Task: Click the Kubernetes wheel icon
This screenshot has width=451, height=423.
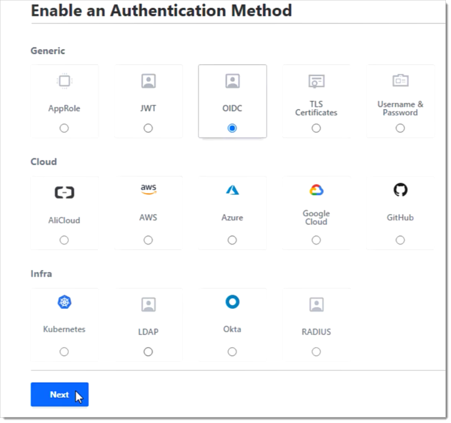Action: coord(64,302)
